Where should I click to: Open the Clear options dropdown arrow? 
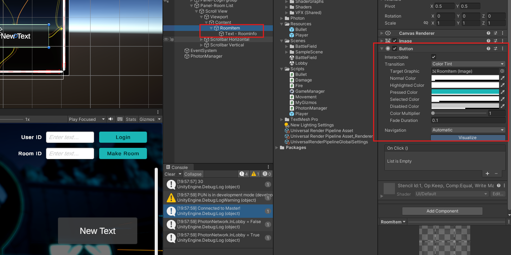point(180,174)
